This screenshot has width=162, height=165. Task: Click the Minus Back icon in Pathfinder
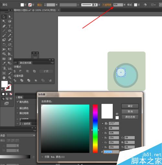pos(50,80)
